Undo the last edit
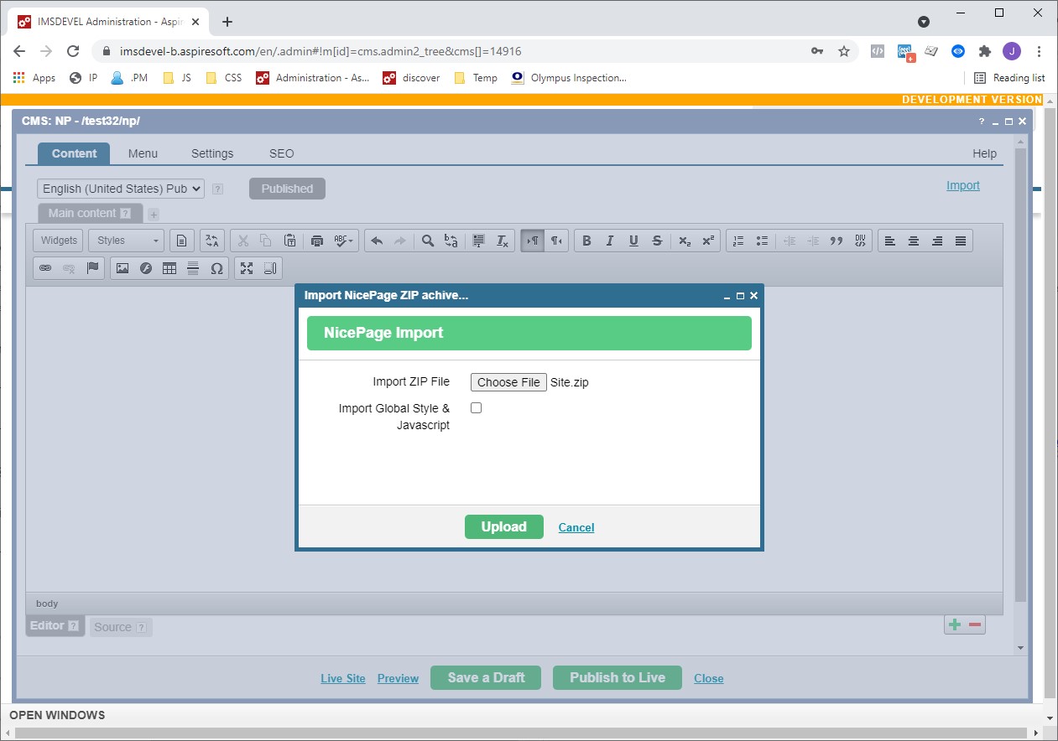 click(x=377, y=241)
